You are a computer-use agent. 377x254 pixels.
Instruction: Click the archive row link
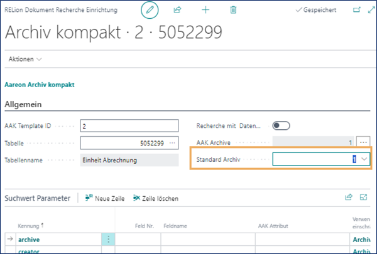coord(30,240)
